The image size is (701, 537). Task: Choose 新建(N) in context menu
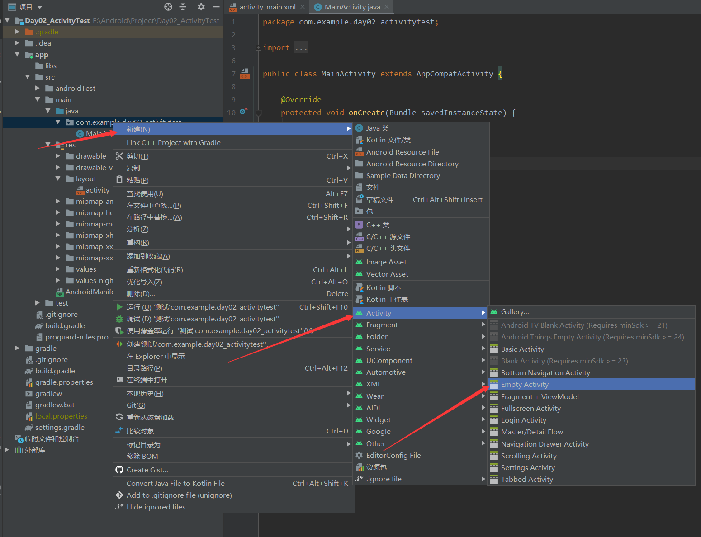tap(232, 129)
